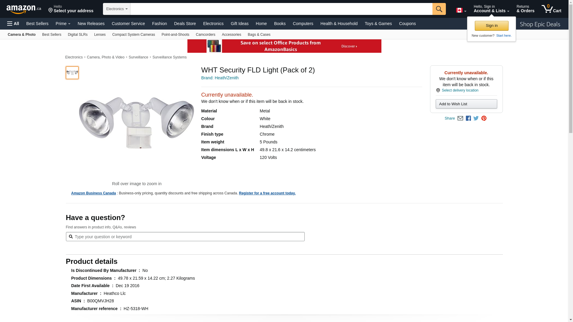Expand the Electronics search category dropdown

tap(117, 9)
